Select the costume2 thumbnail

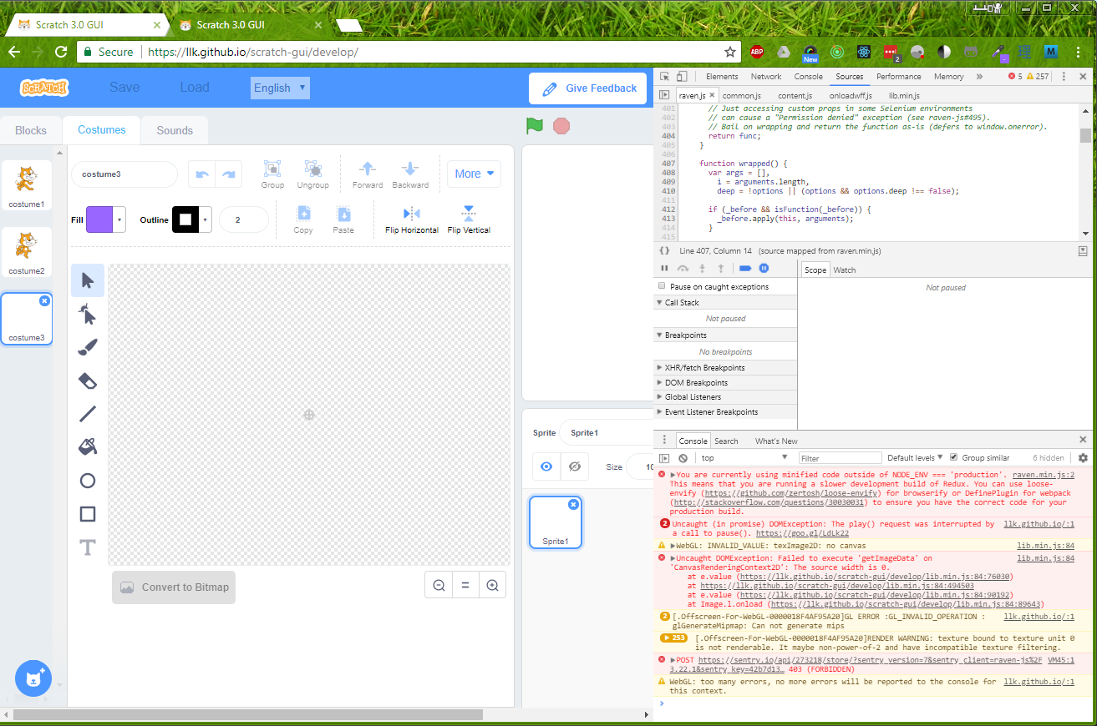coord(26,251)
